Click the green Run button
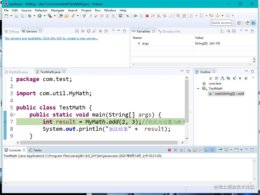 pos(39,16)
